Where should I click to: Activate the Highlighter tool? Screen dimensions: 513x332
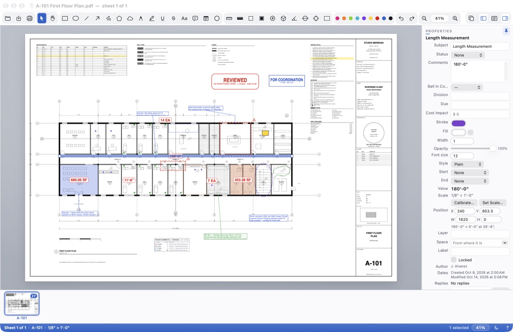[x=152, y=18]
